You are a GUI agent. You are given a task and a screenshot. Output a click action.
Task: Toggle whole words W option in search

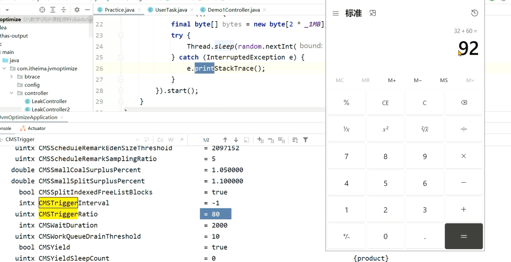click(x=170, y=140)
